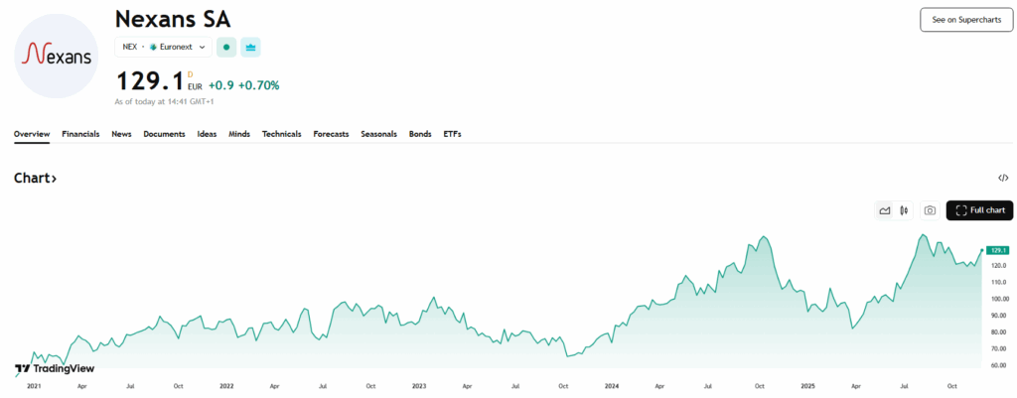The image size is (1017, 398).
Task: Click the blue crown data badge
Action: tap(250, 47)
